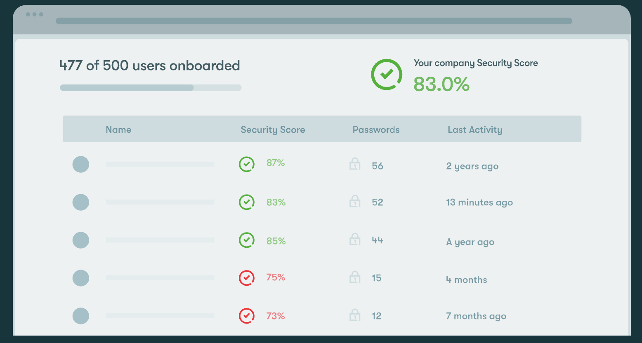Click the 477 of 500 users onboarded heading
Viewport: 642px width, 343px height.
pos(150,65)
